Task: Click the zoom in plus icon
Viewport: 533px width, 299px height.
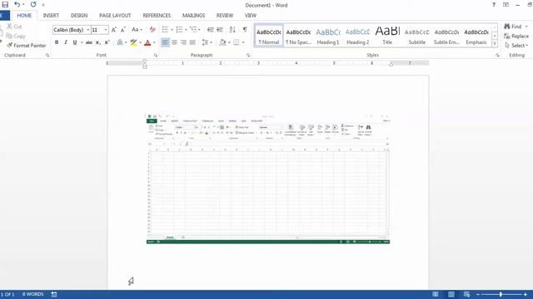Action: 526,295
